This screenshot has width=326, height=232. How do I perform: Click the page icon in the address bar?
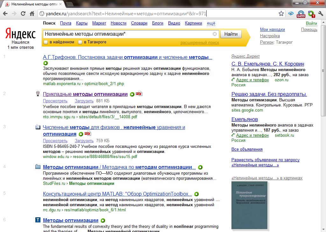point(42,14)
